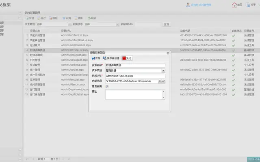Viewport: 260px width, 162px height.
Task: Click up arrow of the 备注 textarea scrollbar
Action: [x=163, y=92]
